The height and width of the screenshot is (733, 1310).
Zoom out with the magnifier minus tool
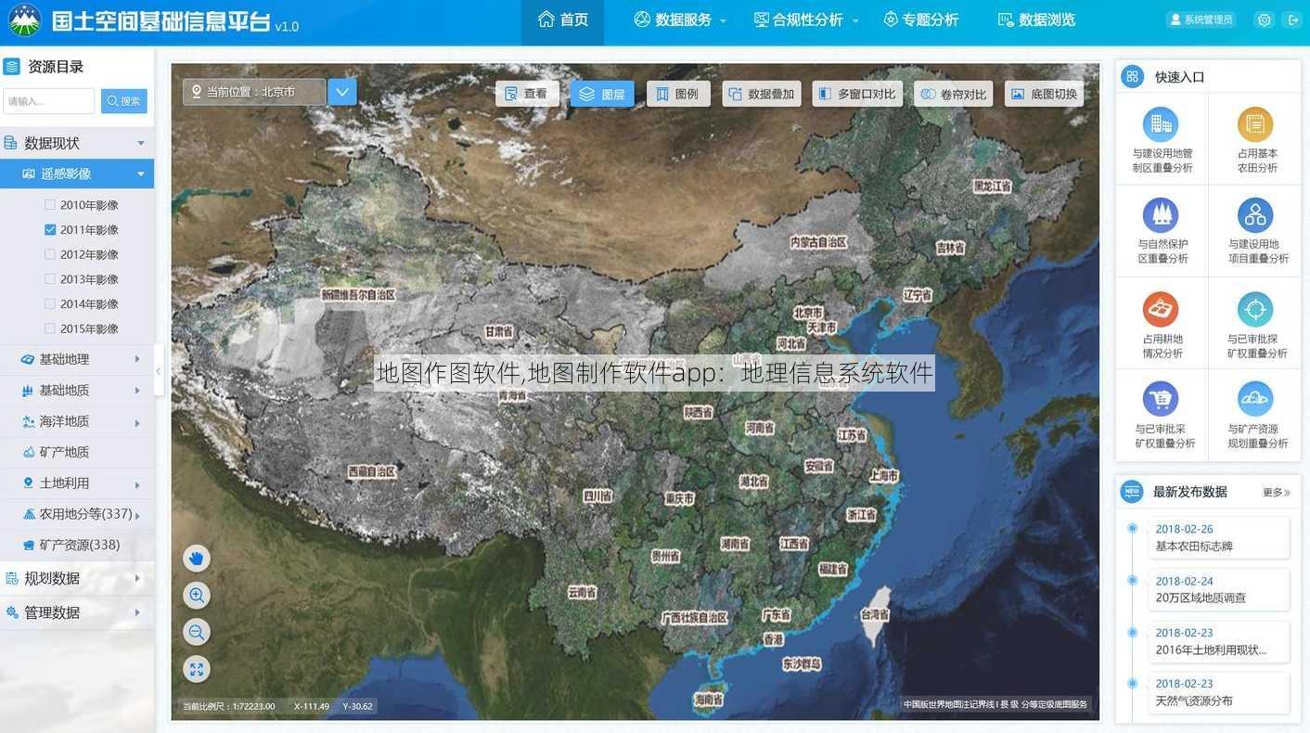pos(196,633)
